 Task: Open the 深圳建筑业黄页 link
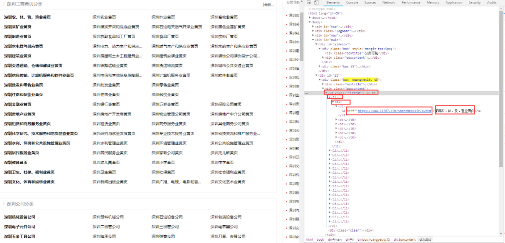coord(18,56)
